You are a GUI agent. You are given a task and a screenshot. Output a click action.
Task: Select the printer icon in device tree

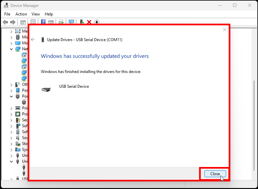[x=18, y=108]
